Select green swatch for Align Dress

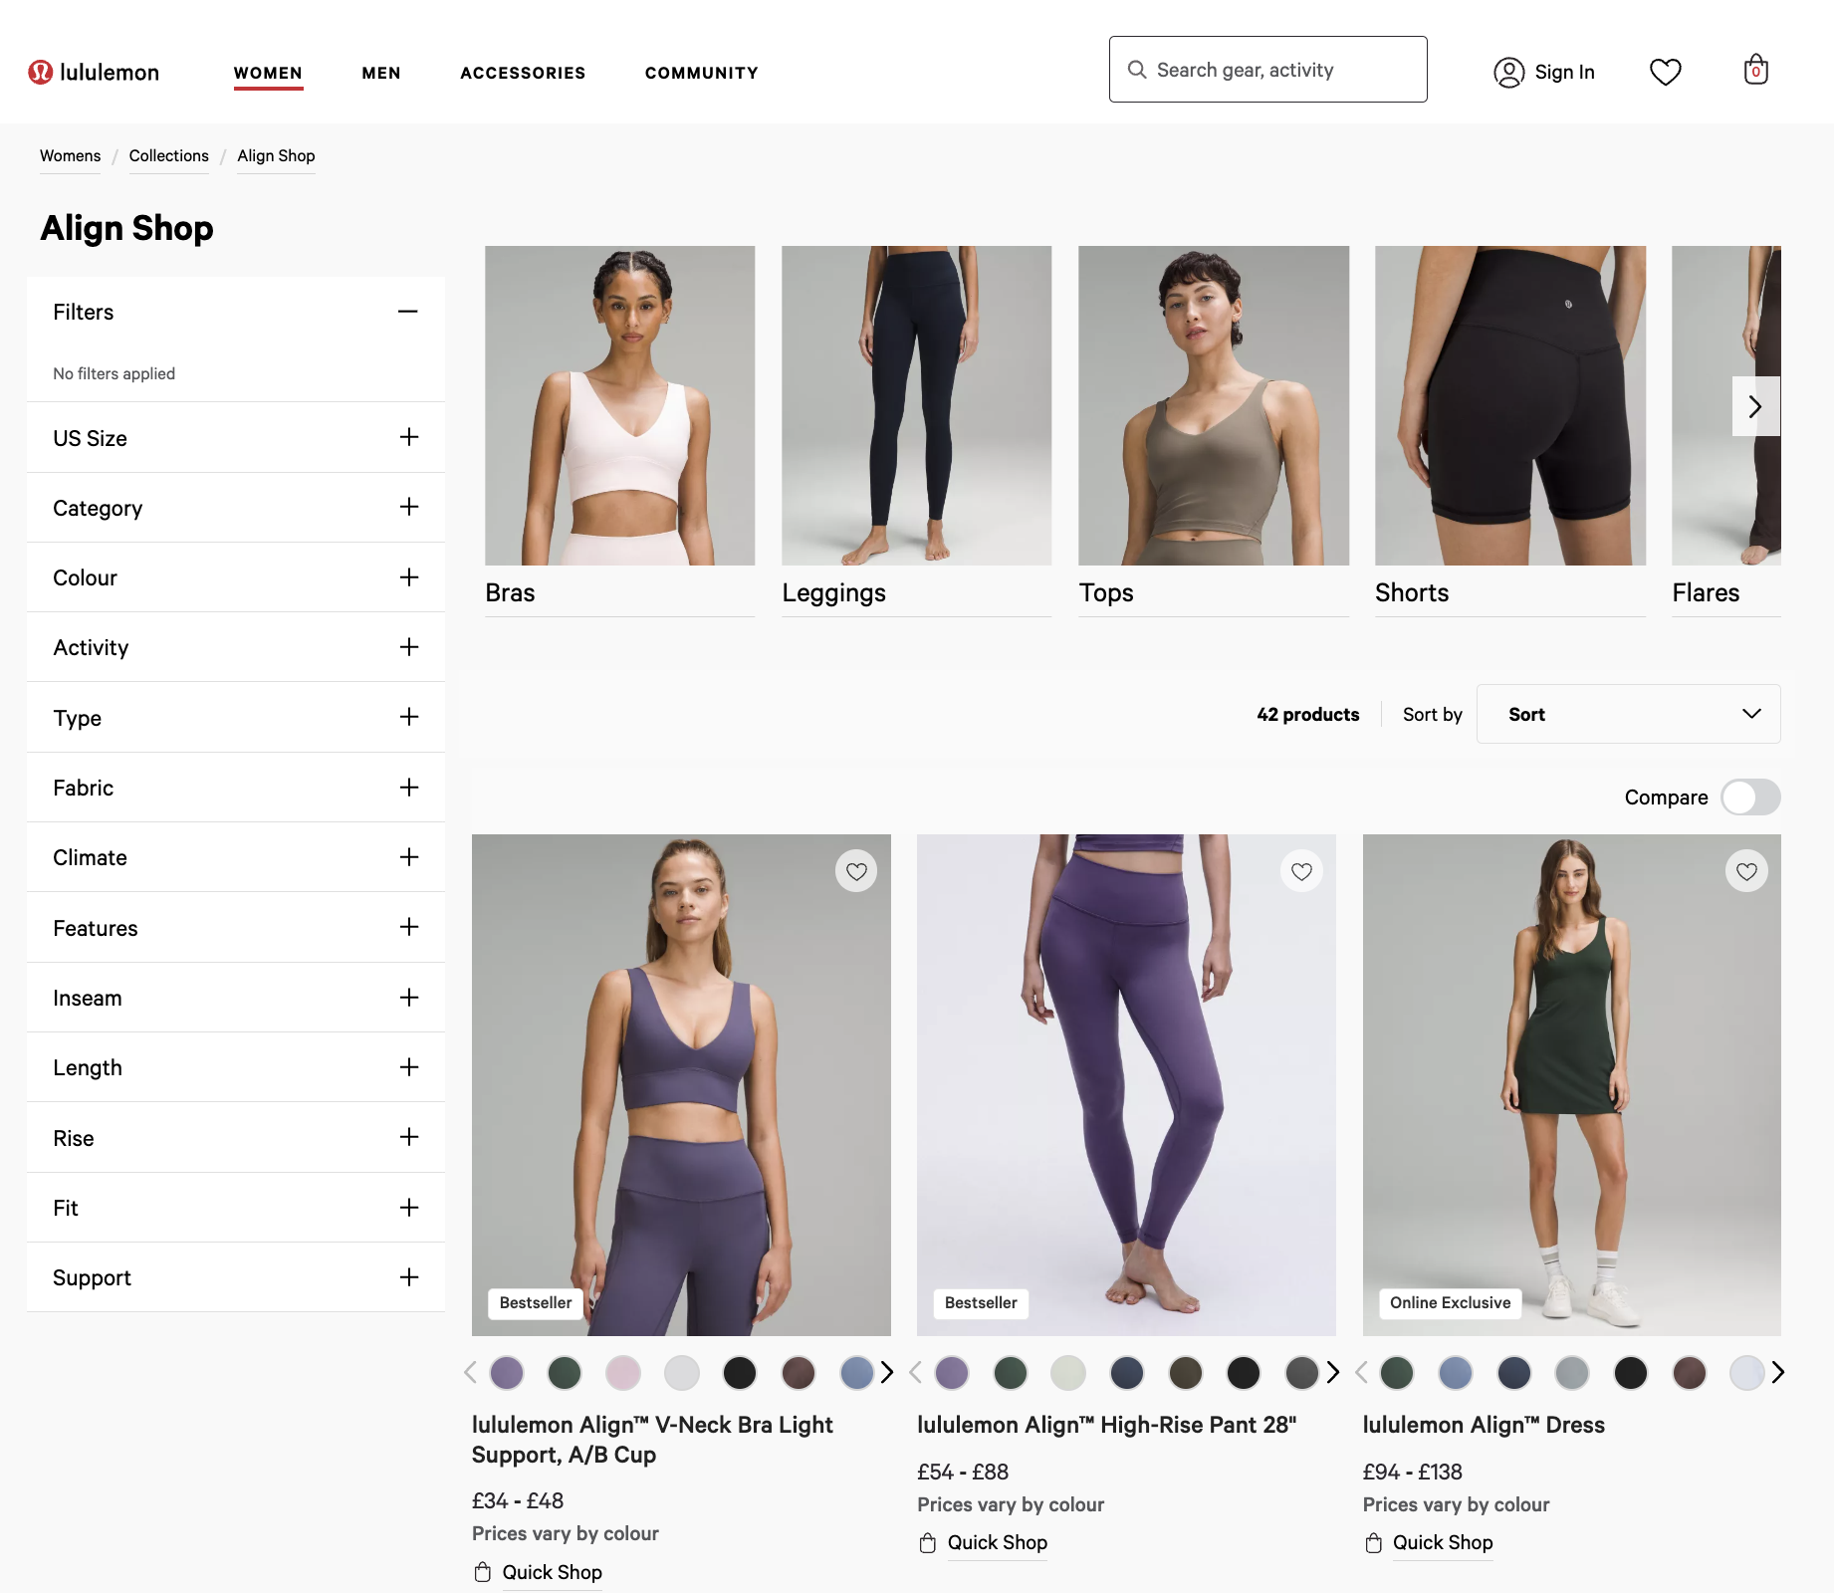pos(1397,1373)
